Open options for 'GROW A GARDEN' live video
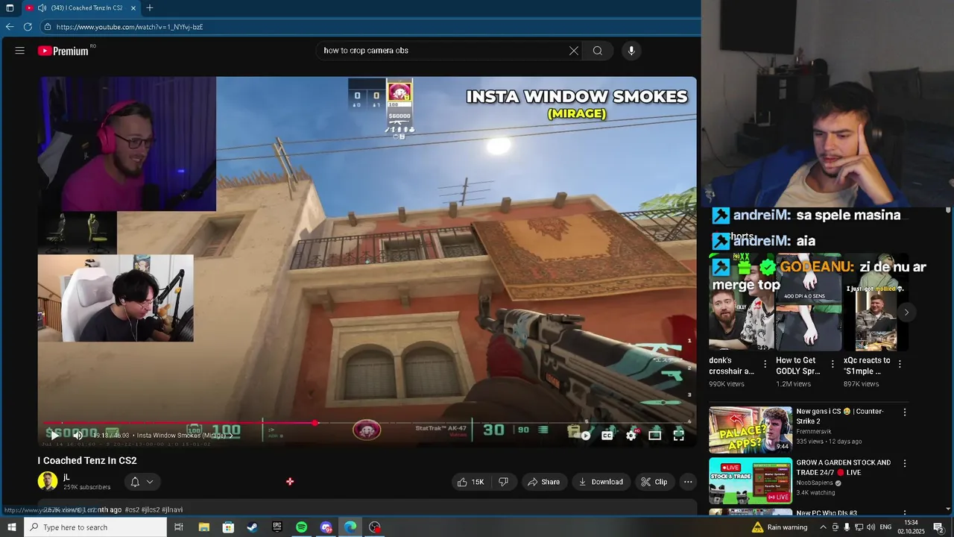This screenshot has height=537, width=954. pos(905,463)
